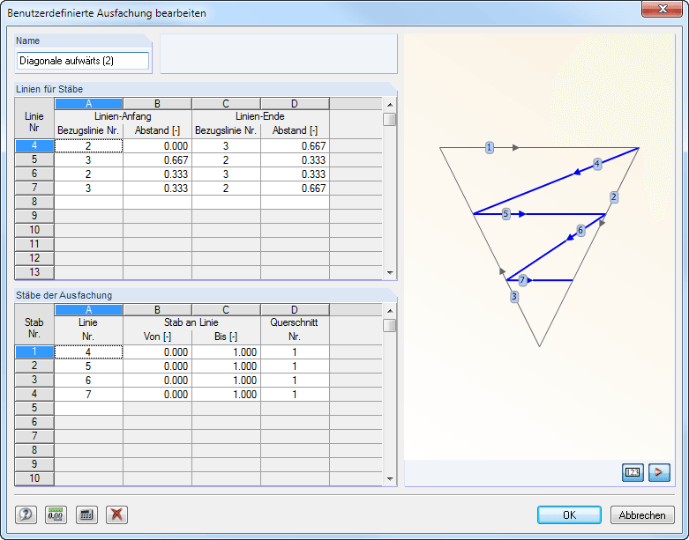Select row header 13 in Linien table
Image resolution: width=689 pixels, height=540 pixels.
(x=34, y=272)
